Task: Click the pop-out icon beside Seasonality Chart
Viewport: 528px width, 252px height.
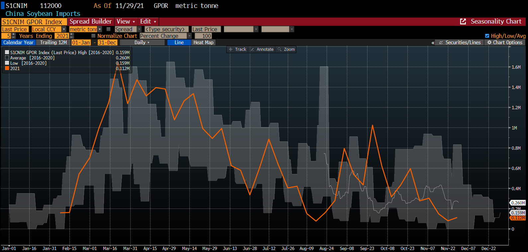Action: click(x=463, y=22)
